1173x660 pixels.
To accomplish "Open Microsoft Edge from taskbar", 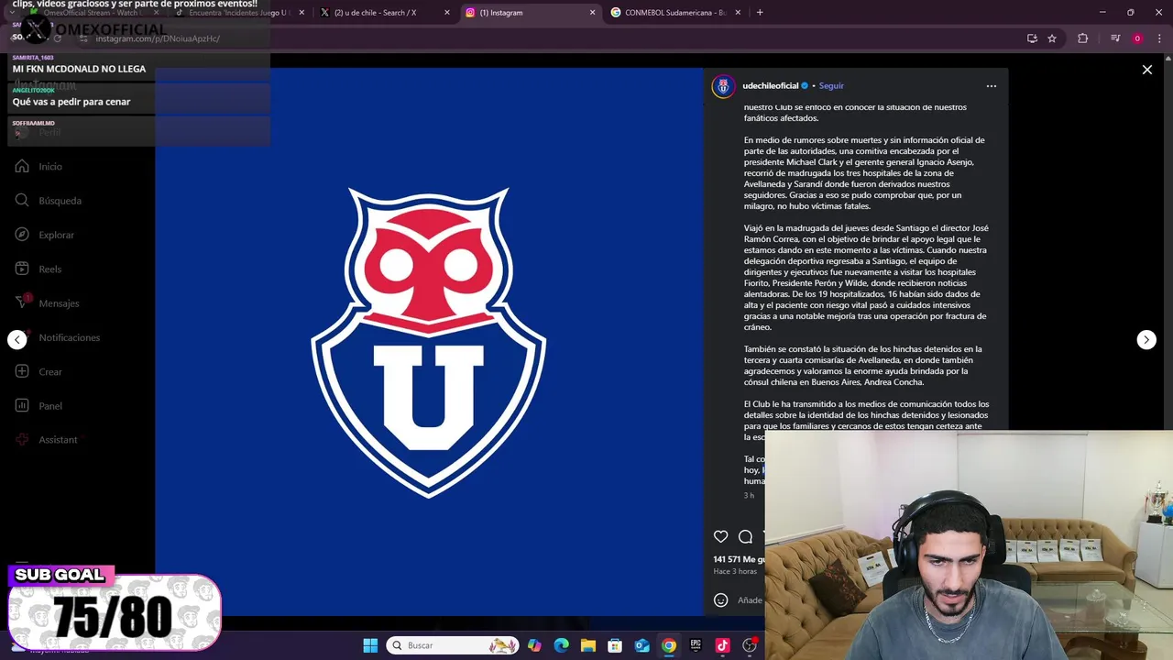I will point(561,645).
